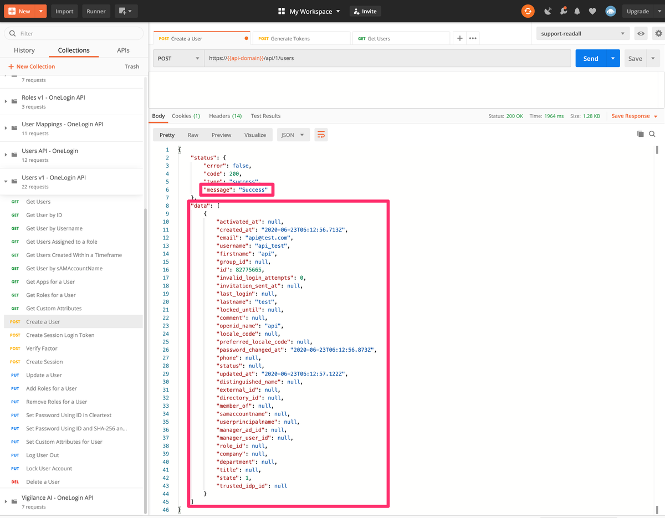Image resolution: width=665 pixels, height=518 pixels.
Task: Open the JSON format dropdown
Action: click(x=293, y=135)
